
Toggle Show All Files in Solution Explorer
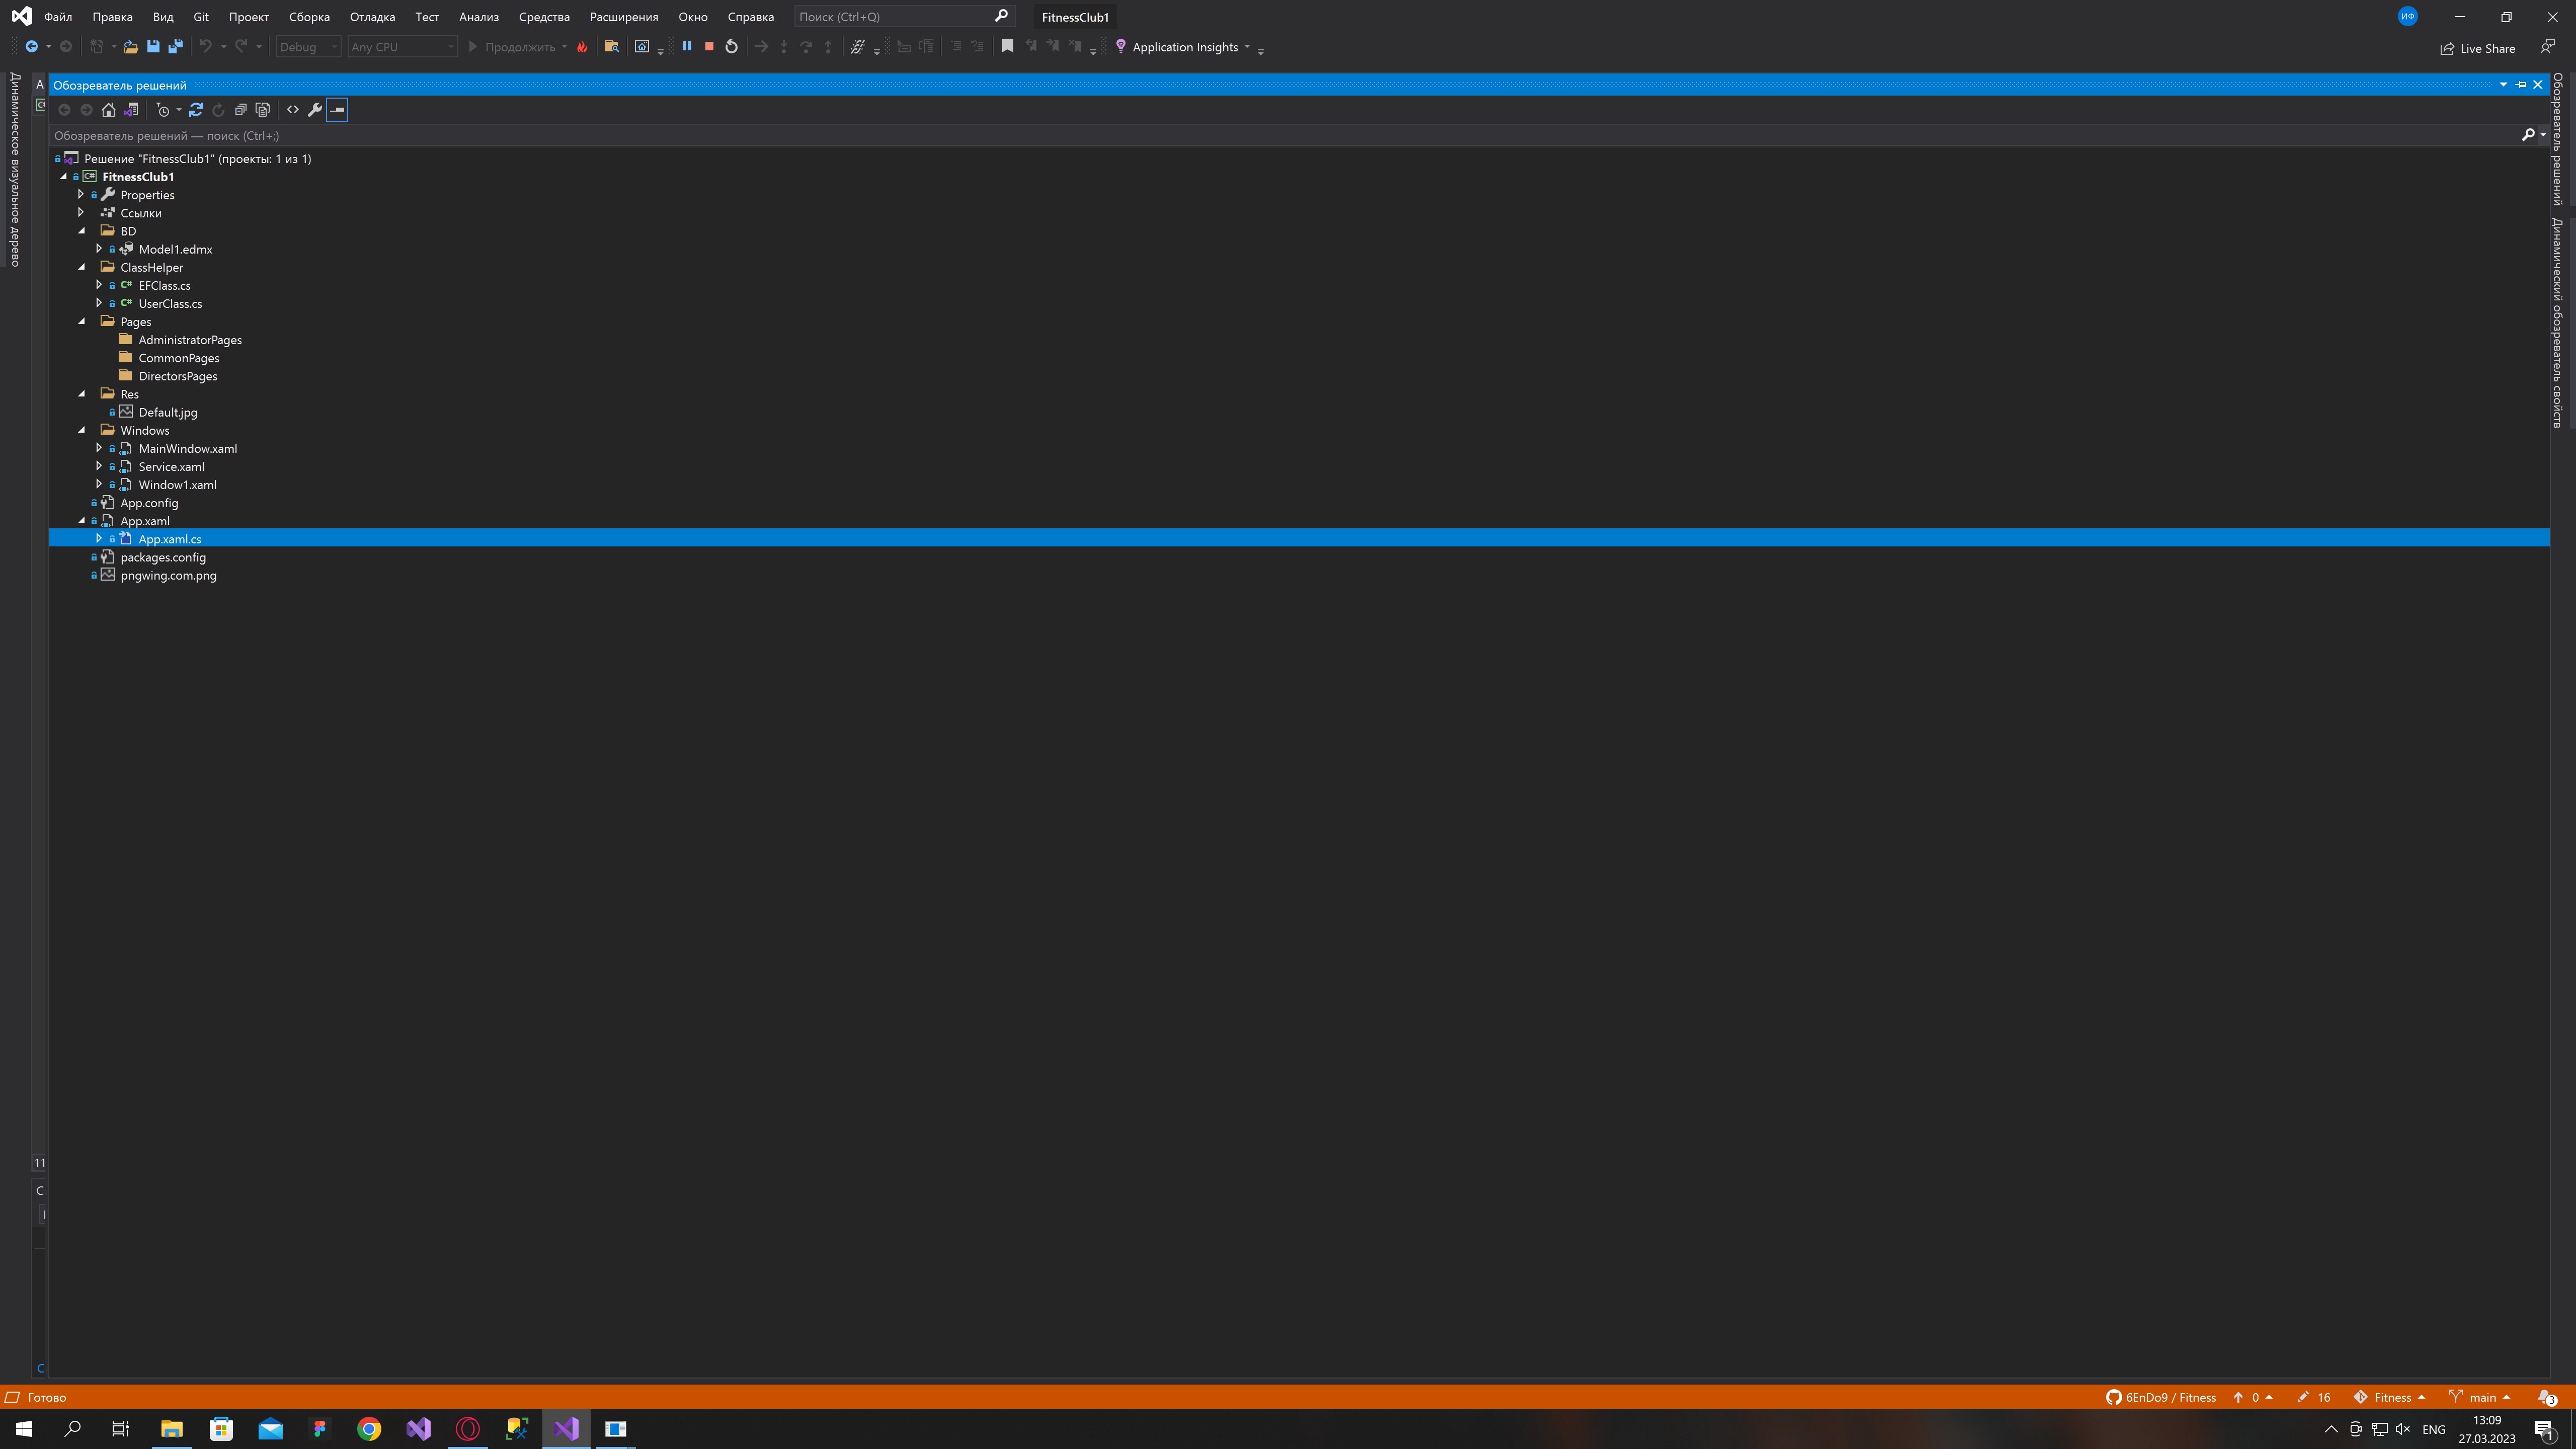point(263,110)
